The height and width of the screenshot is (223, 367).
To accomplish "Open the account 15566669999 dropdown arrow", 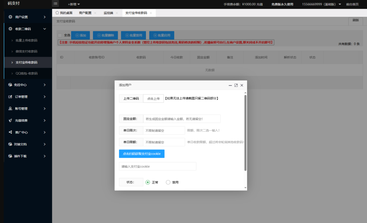I will pyautogui.click(x=340, y=4).
